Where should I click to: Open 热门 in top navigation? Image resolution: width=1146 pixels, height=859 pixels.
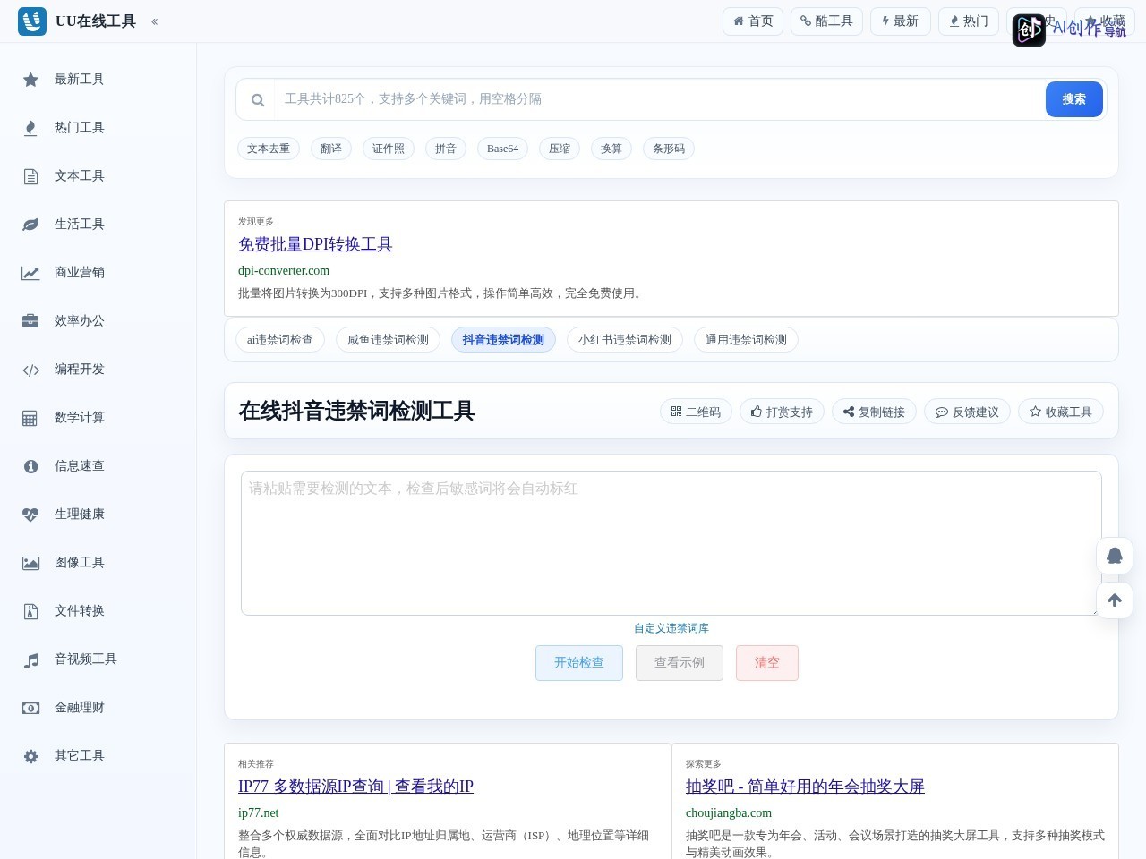click(x=968, y=21)
